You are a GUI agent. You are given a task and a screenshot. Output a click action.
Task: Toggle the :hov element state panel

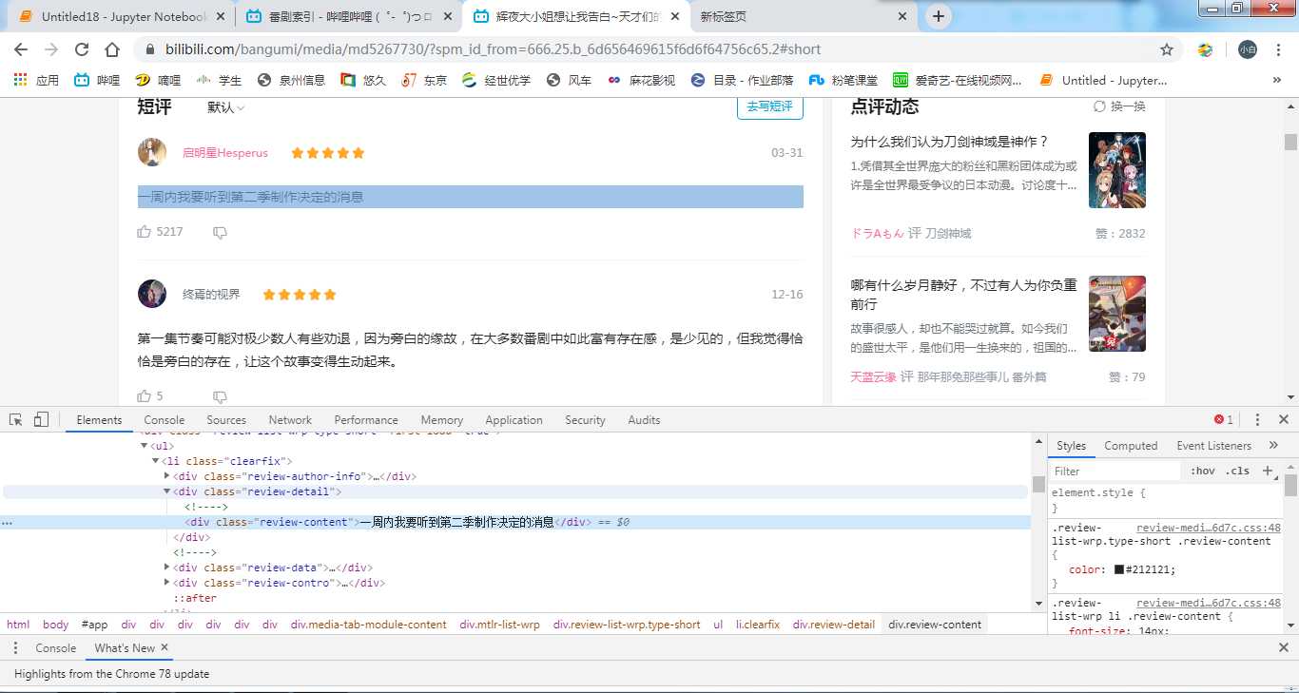coord(1202,471)
